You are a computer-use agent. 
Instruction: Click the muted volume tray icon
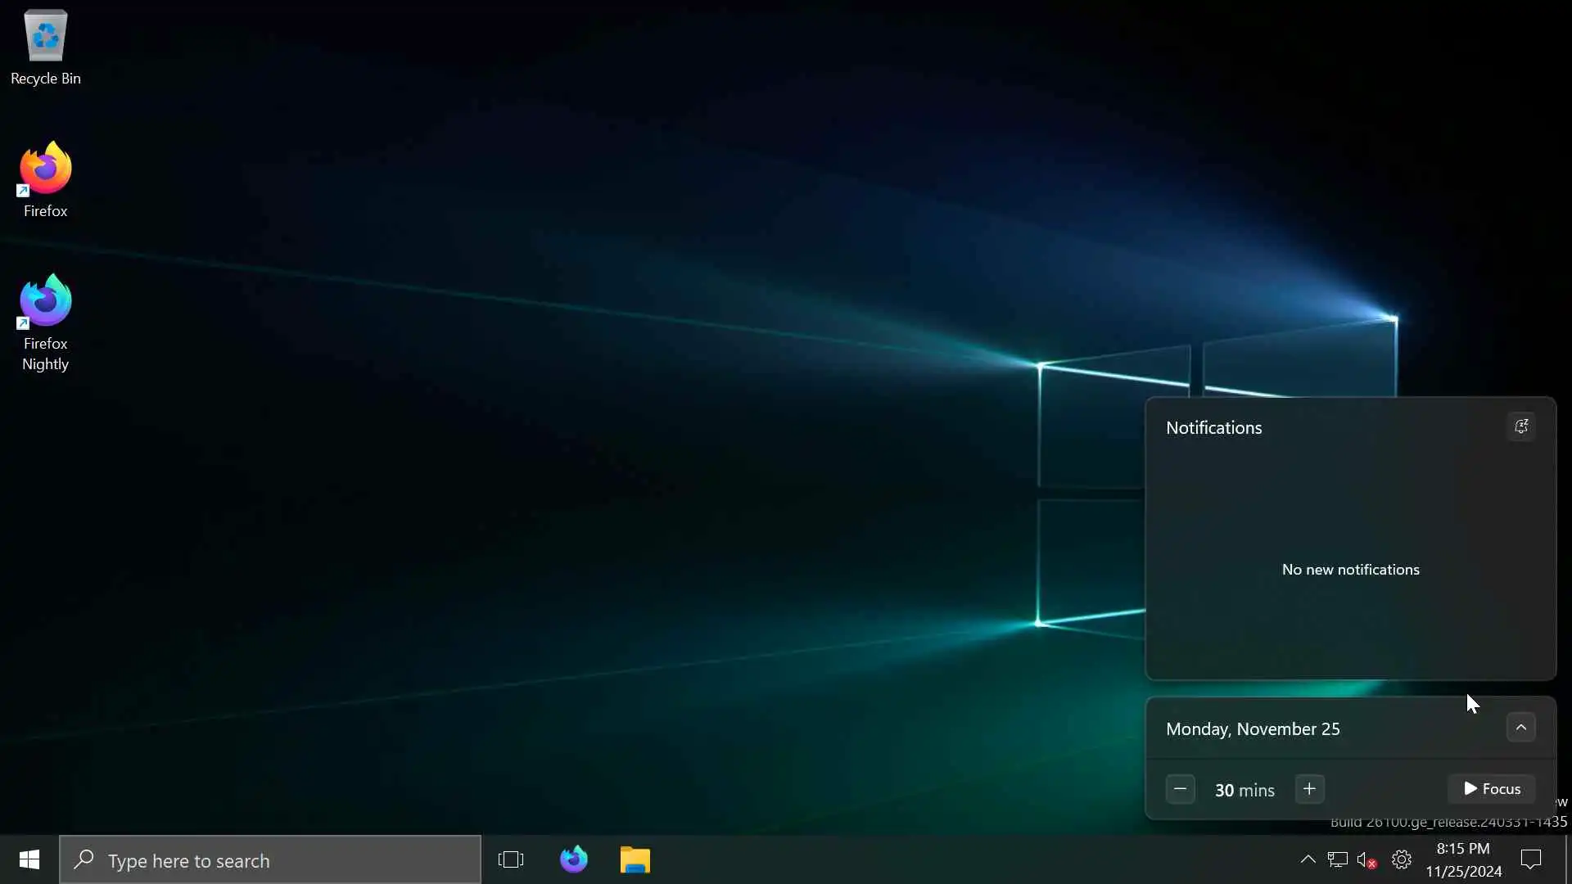[x=1366, y=859]
